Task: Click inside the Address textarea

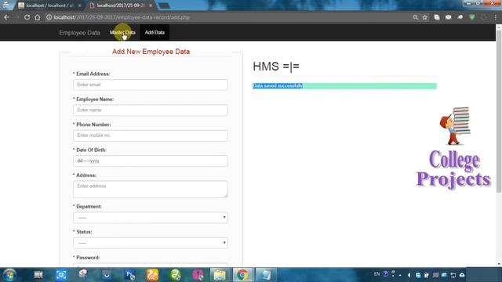Action: click(x=151, y=189)
